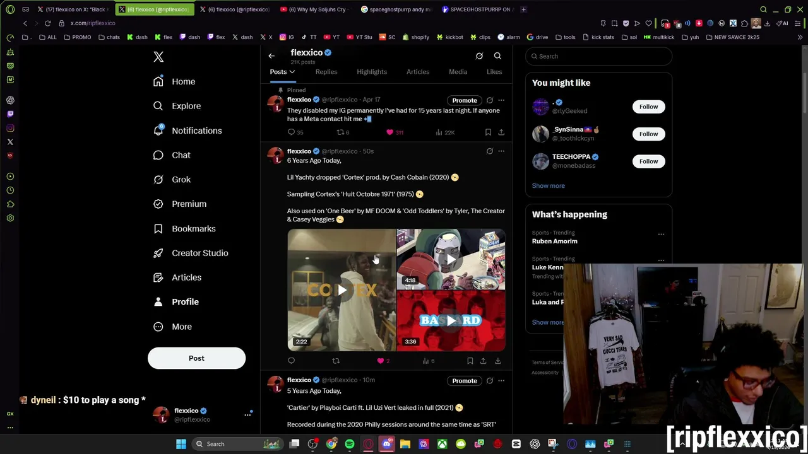Show more suggested accounts
Viewport: 808px width, 454px height.
(x=548, y=186)
